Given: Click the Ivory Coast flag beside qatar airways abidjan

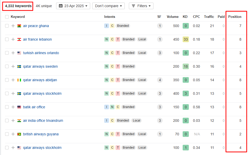Looking at the screenshot, I should pyautogui.click(x=19, y=80).
